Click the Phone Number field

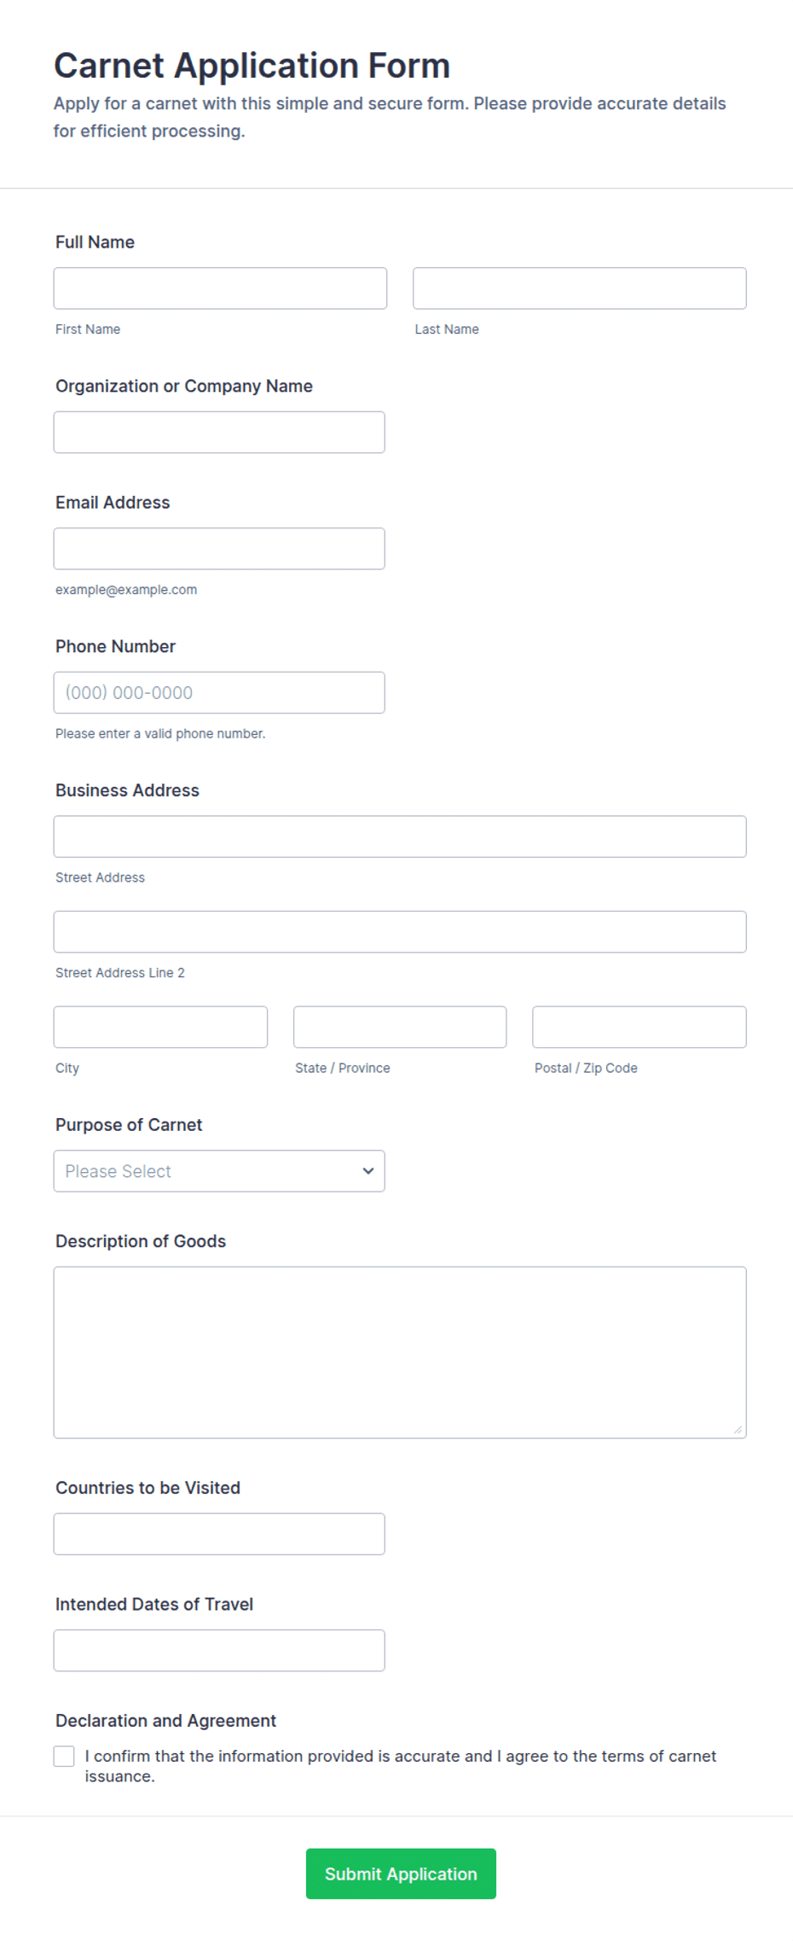click(219, 693)
